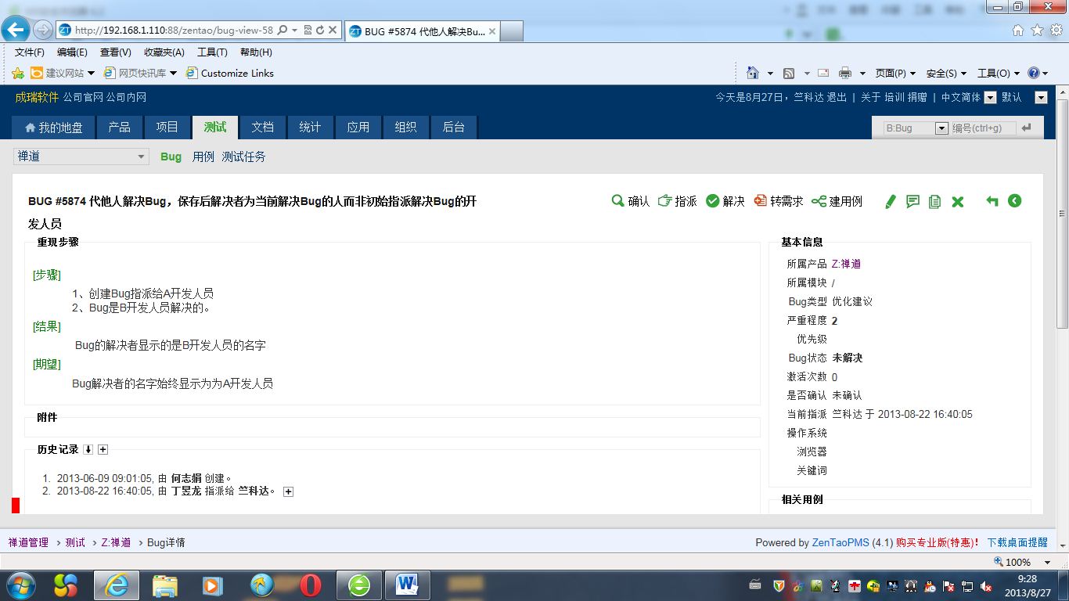Open the 禅道 product dropdown
1069x601 pixels.
tap(81, 157)
